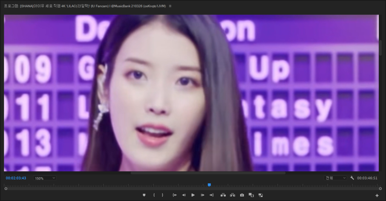The image size is (386, 201).
Task: Mark Out point with the right brace
Action: pos(162,195)
